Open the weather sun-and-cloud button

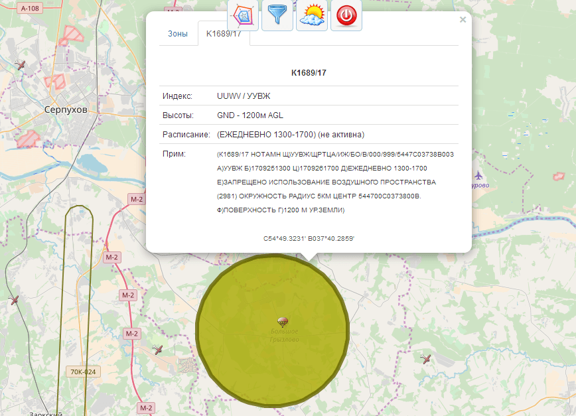coord(312,15)
